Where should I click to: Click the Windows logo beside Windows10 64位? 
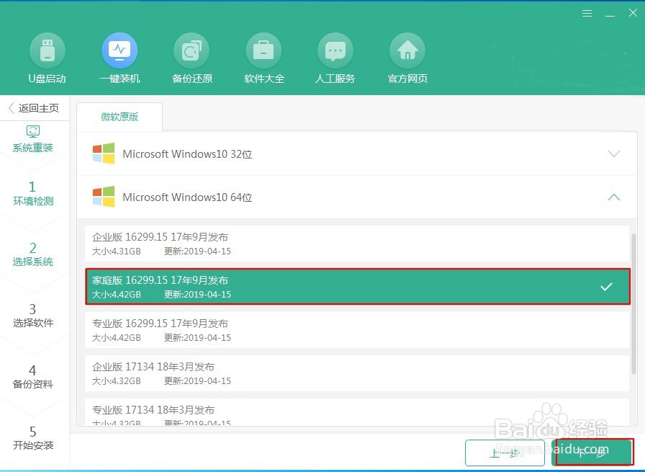point(103,197)
